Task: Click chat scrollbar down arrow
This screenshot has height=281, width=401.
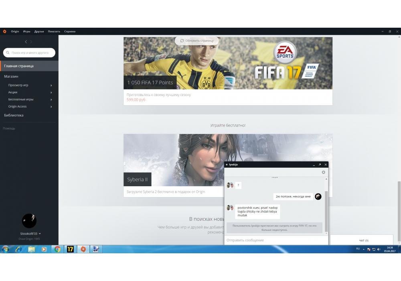Action: (326, 233)
